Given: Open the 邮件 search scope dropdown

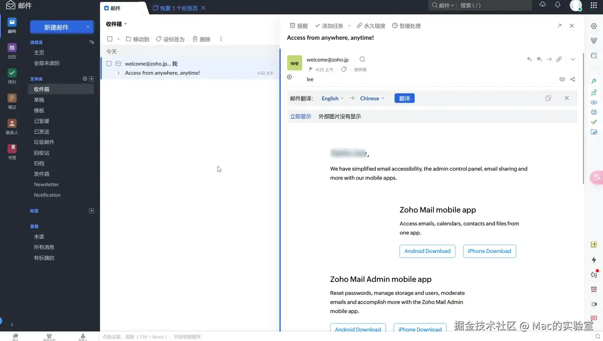Looking at the screenshot, I should coord(443,5).
